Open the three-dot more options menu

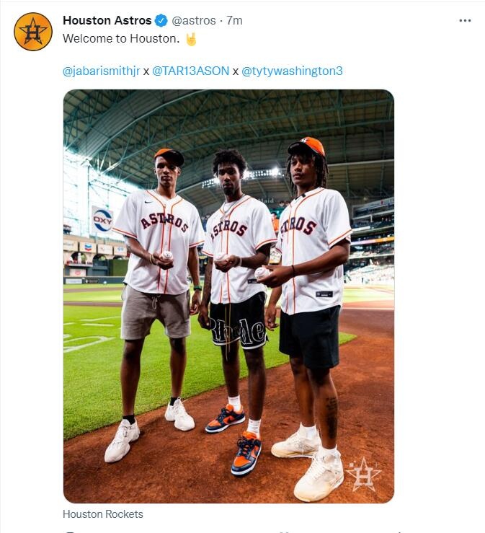465,20
